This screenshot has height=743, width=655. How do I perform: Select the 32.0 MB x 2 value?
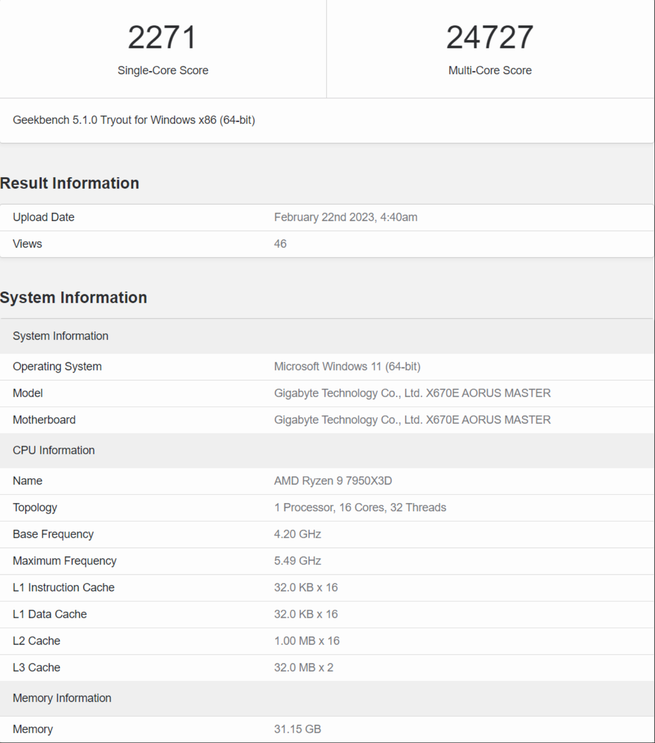pyautogui.click(x=304, y=668)
